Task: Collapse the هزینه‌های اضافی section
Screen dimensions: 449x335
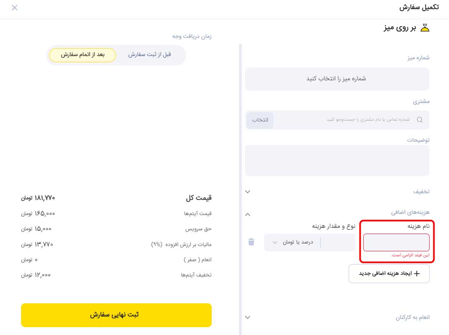Action: [248, 214]
